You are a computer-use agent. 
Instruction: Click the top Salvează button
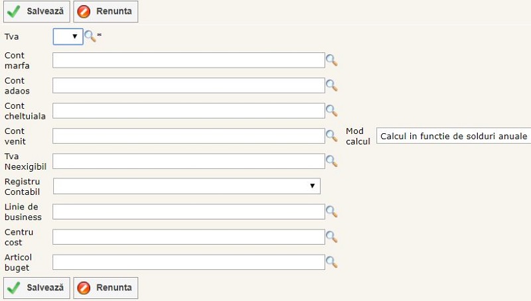pyautogui.click(x=37, y=11)
